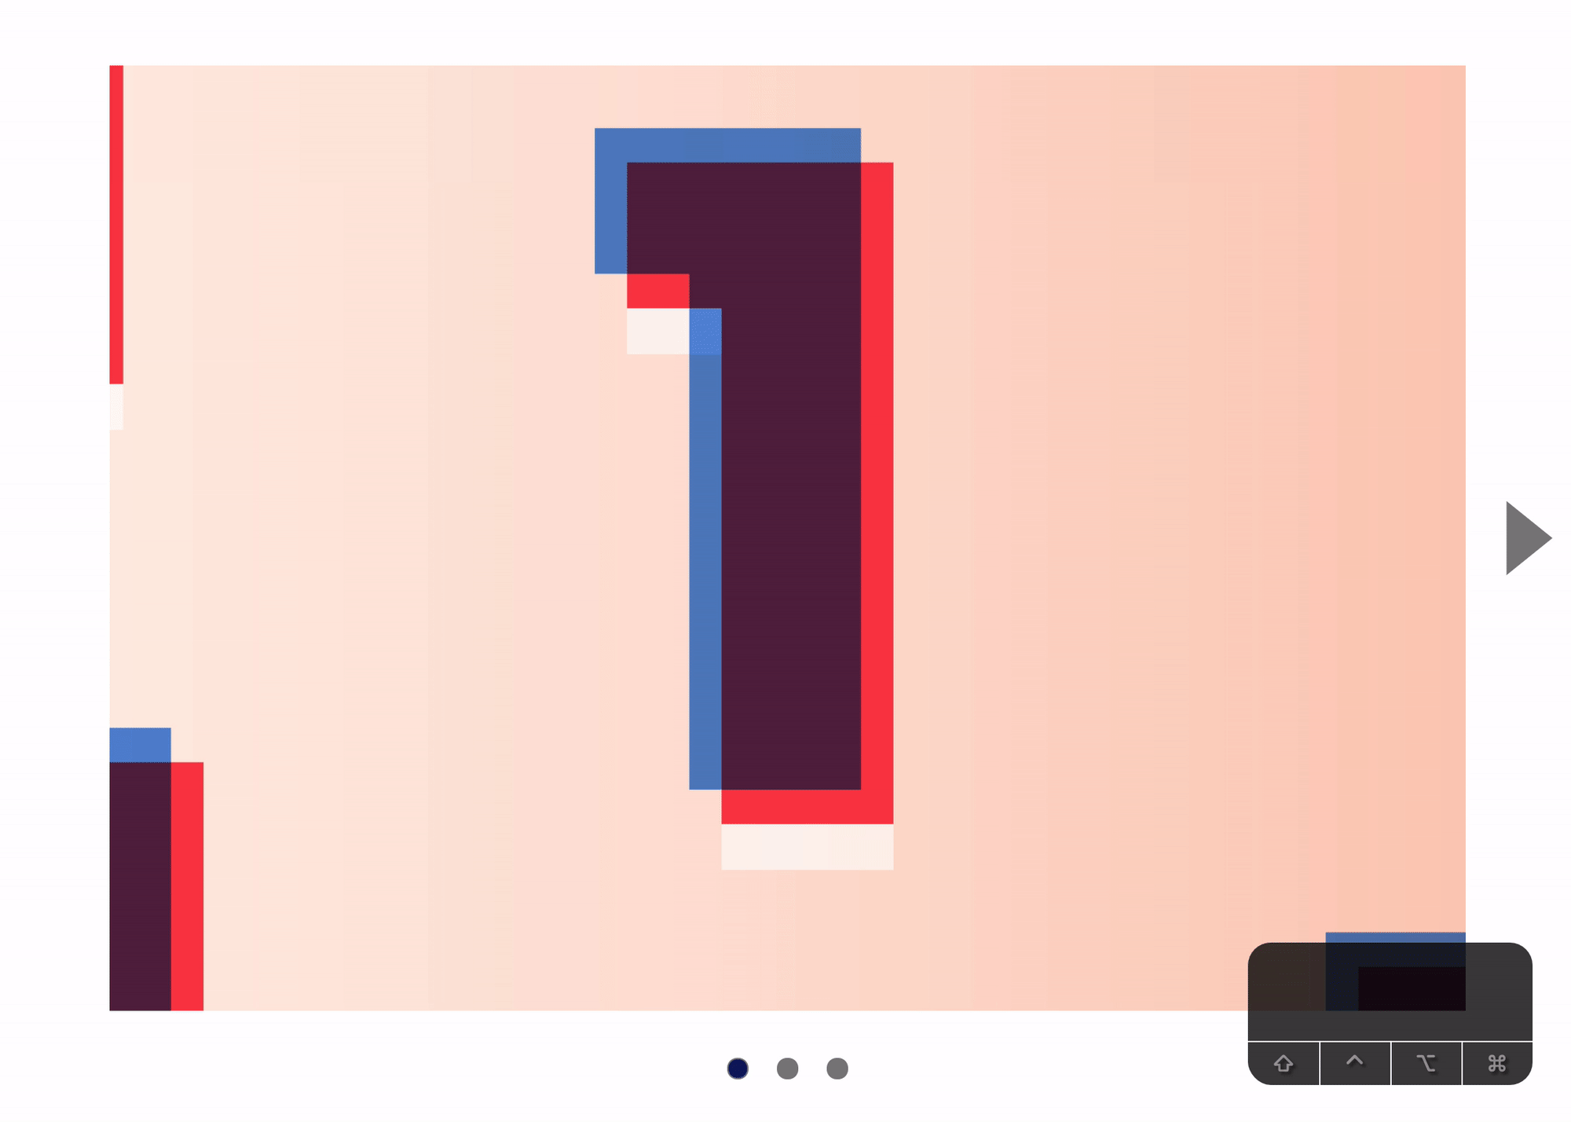Select the second dot indicator
Screen dimensions: 1571x1122
[787, 1067]
